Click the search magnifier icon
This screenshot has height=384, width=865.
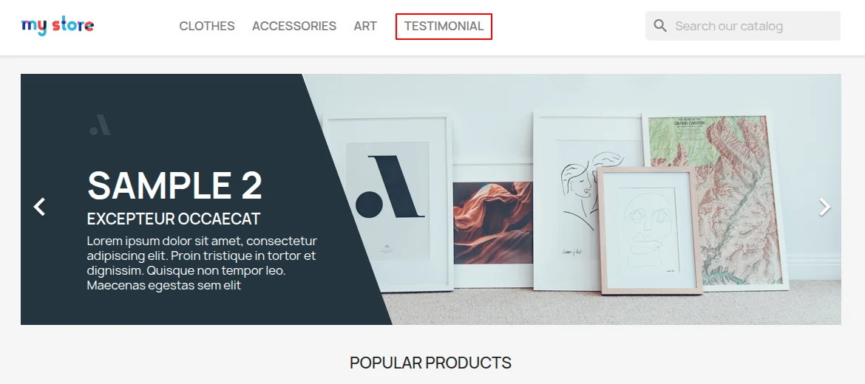659,25
